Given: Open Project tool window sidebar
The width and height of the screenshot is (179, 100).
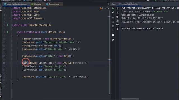Looking at the screenshot, I should 1,7.
